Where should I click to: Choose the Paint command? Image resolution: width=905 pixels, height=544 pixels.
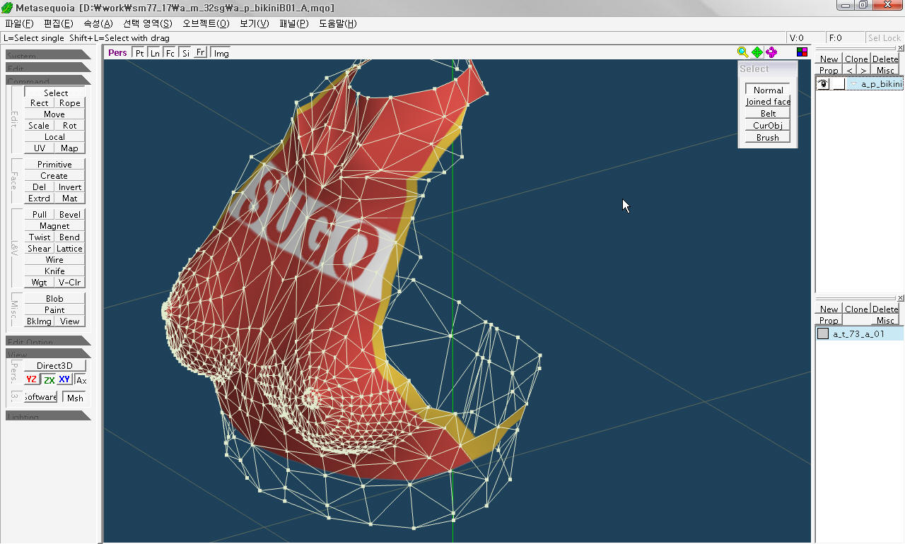click(54, 309)
